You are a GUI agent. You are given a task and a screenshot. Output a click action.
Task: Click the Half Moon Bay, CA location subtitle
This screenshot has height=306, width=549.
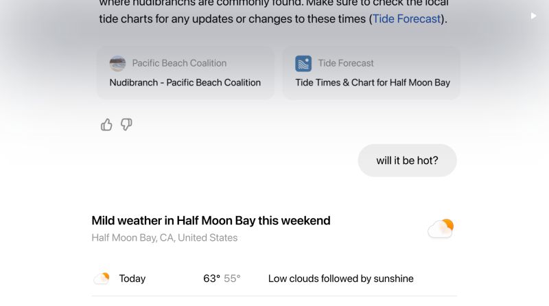(x=165, y=237)
